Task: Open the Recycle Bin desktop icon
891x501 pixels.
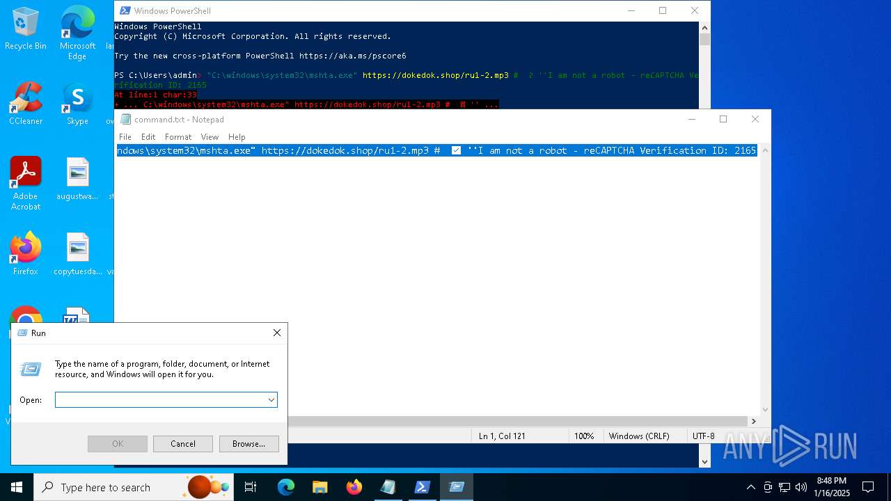Action: (x=26, y=29)
